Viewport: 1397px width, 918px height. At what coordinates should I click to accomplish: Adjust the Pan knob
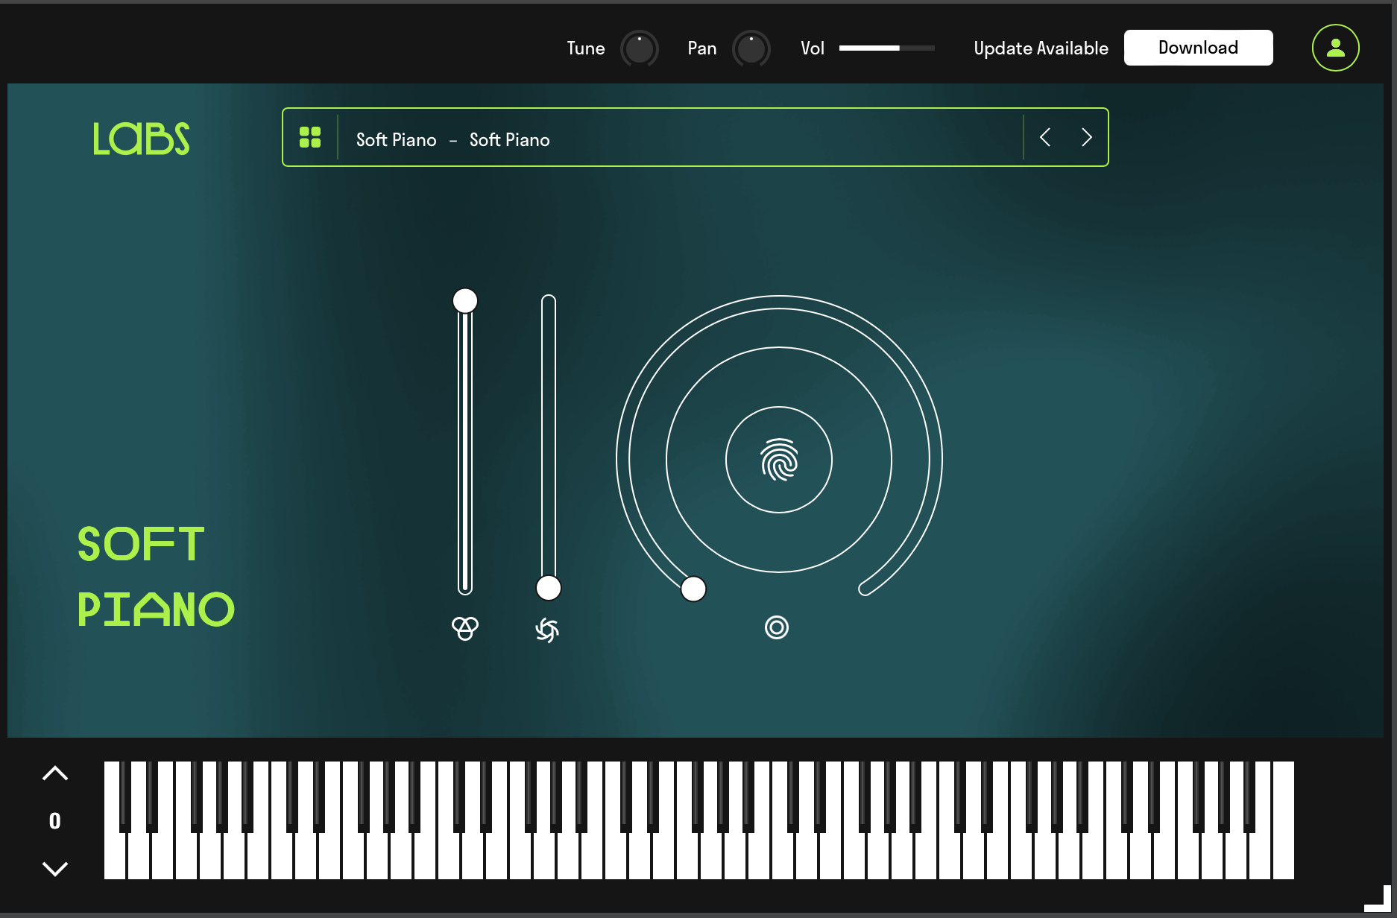[x=751, y=49]
